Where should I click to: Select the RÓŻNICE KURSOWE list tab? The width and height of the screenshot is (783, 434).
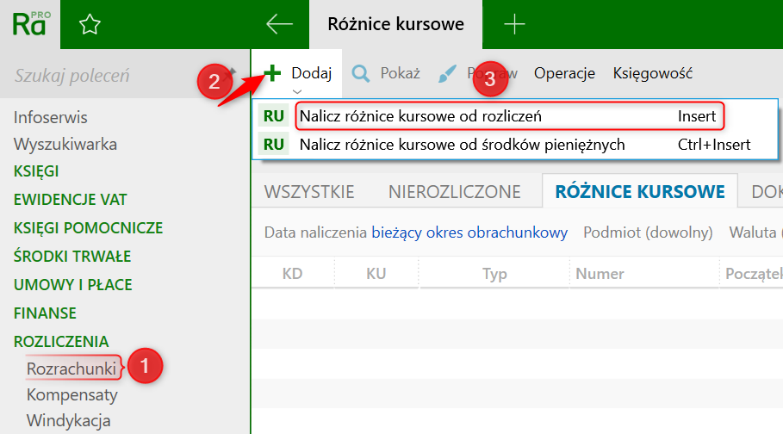tap(640, 192)
